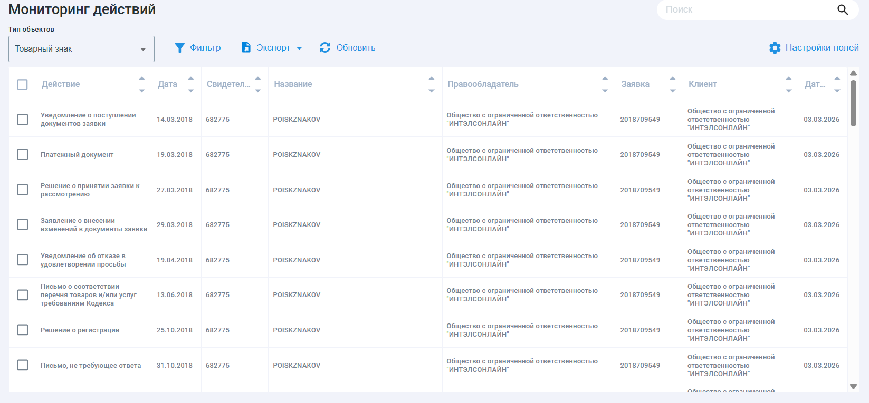The width and height of the screenshot is (869, 403).
Task: Click the Filter funnel icon
Action: coord(179,48)
